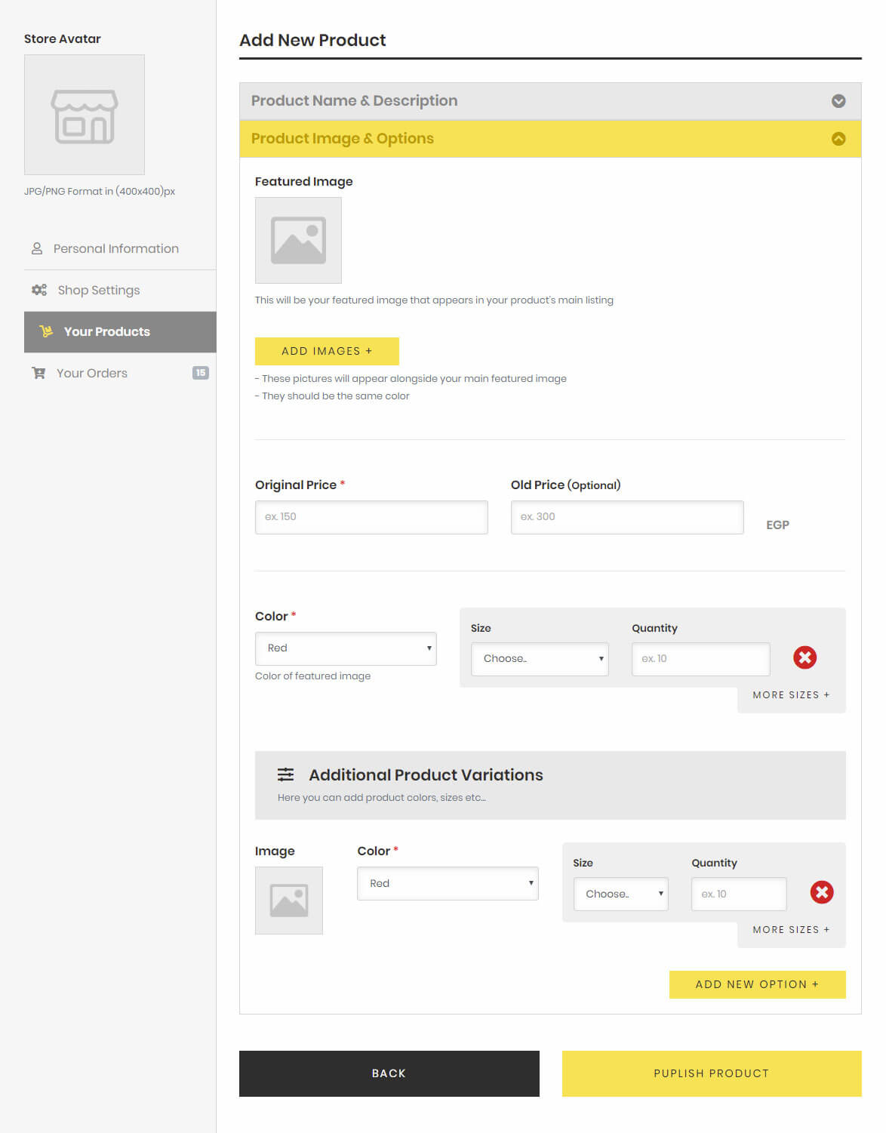Open the variation Color dropdown

448,883
